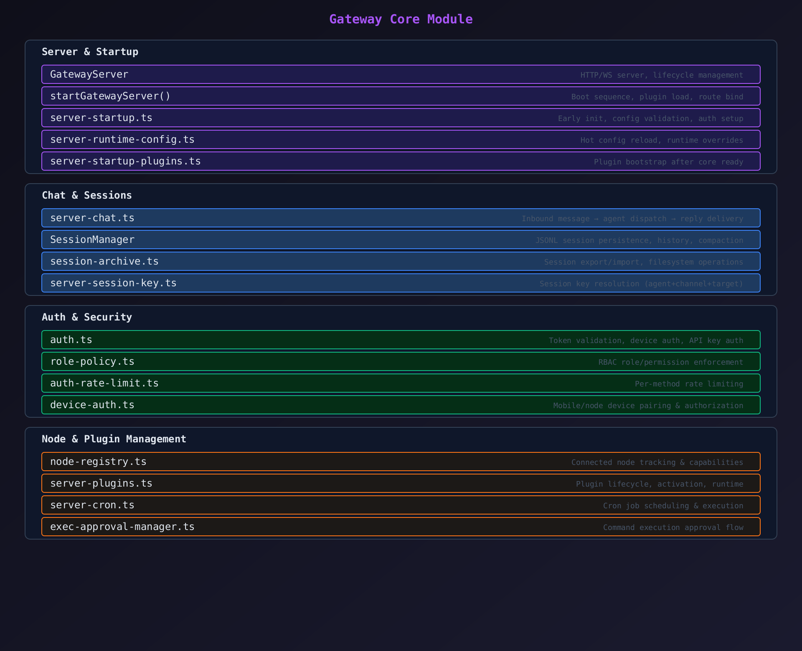Click the device-auth.ts item
Image resolution: width=802 pixels, height=651 pixels.
(401, 405)
